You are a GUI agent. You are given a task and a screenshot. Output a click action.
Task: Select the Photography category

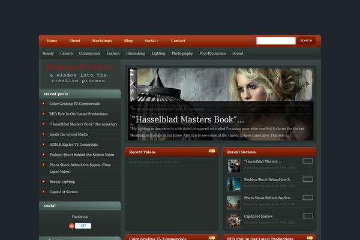pos(182,53)
